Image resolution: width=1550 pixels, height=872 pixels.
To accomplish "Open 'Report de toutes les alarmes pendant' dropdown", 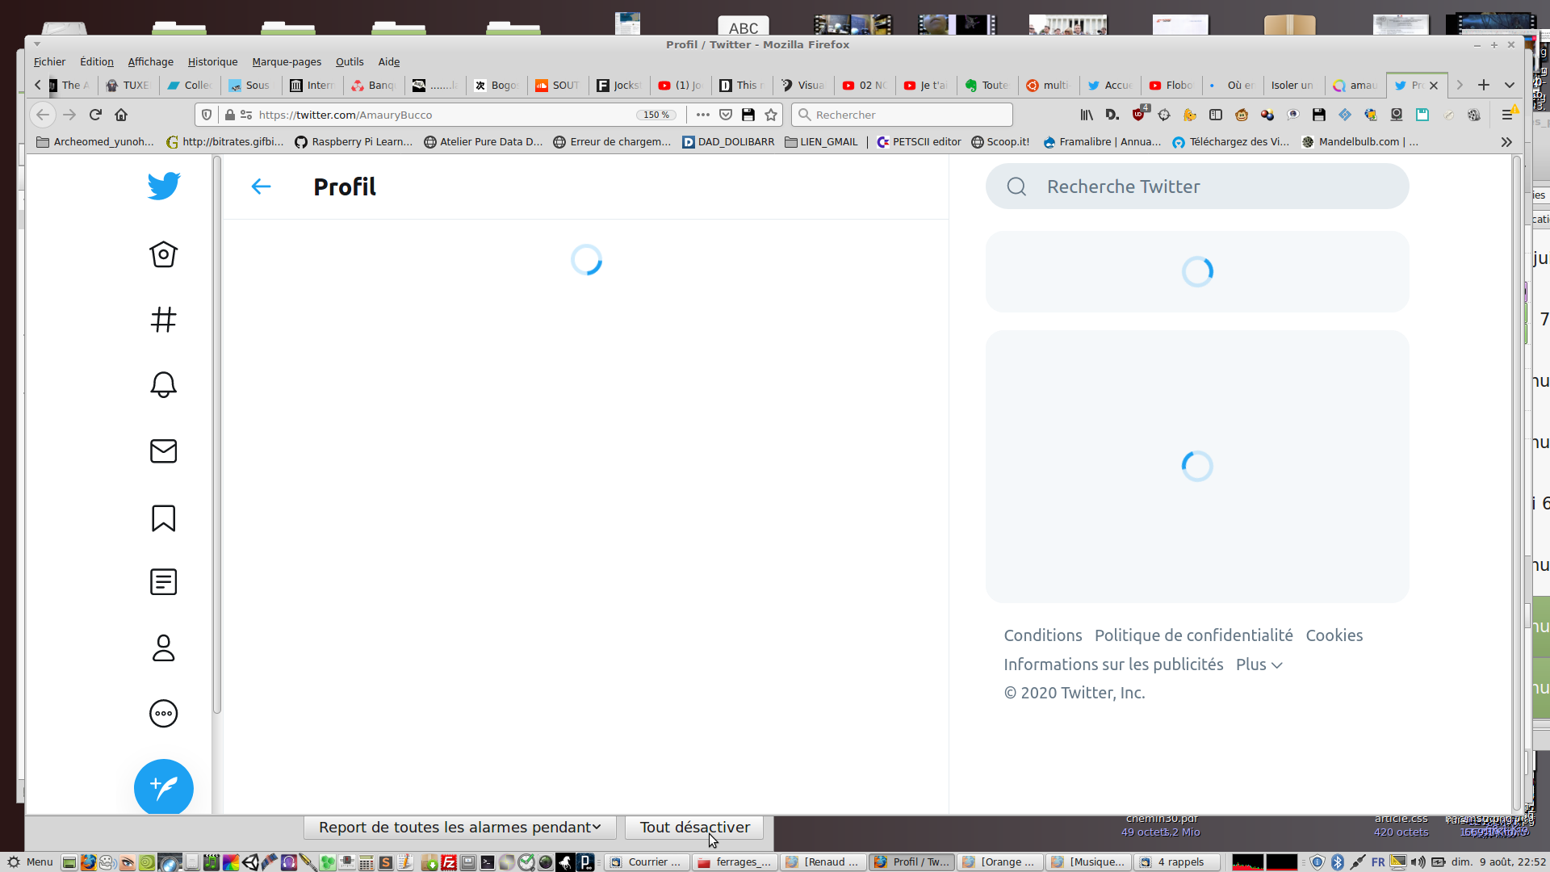I will pos(459,828).
